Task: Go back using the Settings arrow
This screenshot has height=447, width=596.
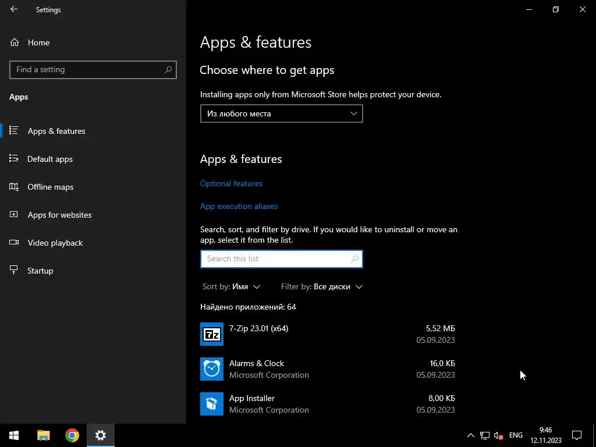Action: click(14, 9)
